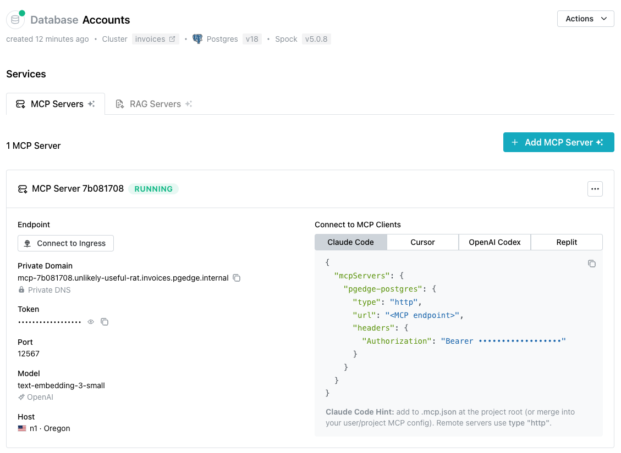Click the MCP Server 7b081708 server icon
621x453 pixels.
(x=23, y=189)
